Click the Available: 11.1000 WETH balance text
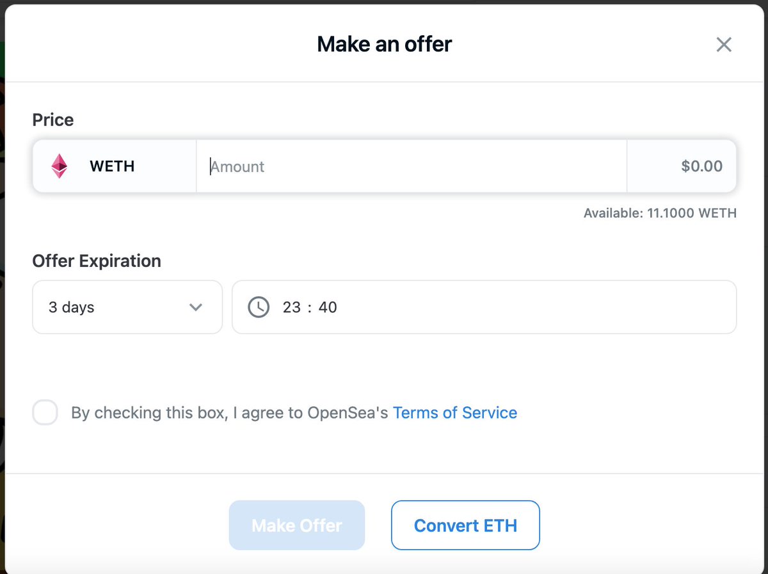This screenshot has height=574, width=768. 660,213
